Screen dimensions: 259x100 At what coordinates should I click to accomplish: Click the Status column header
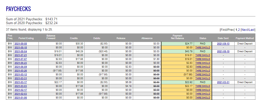[203, 38]
